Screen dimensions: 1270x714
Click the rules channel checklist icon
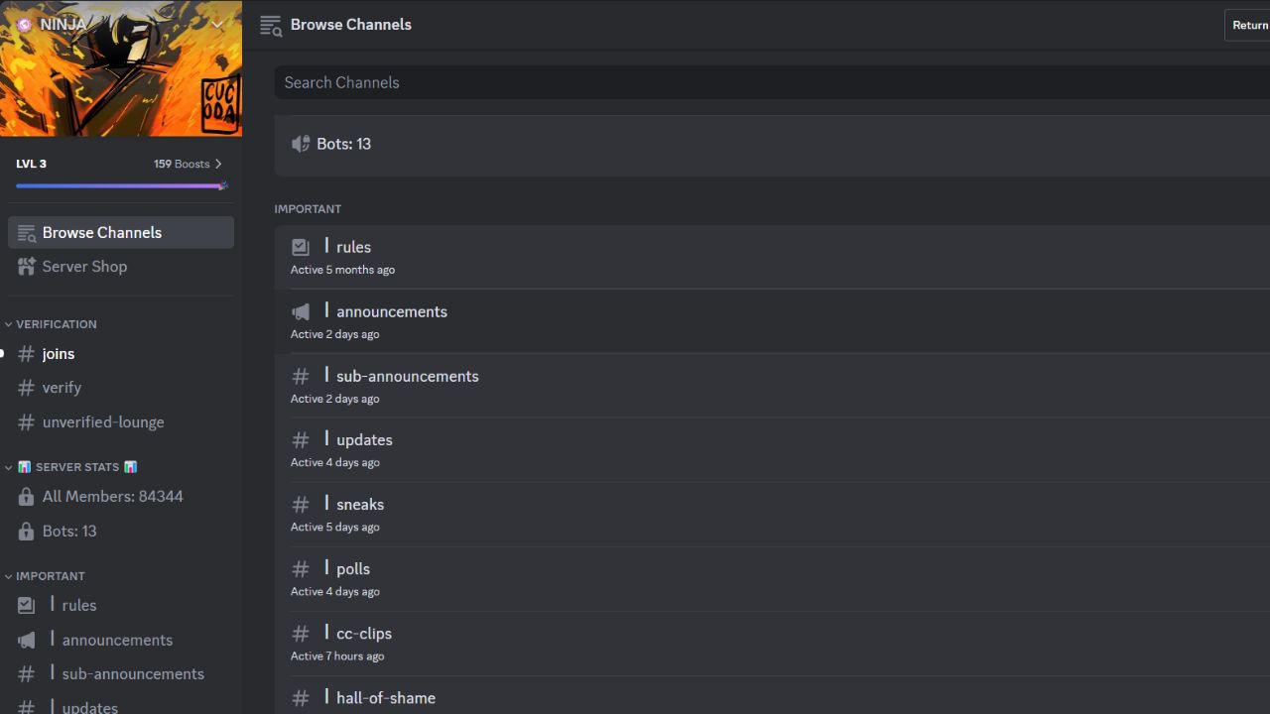coord(301,247)
